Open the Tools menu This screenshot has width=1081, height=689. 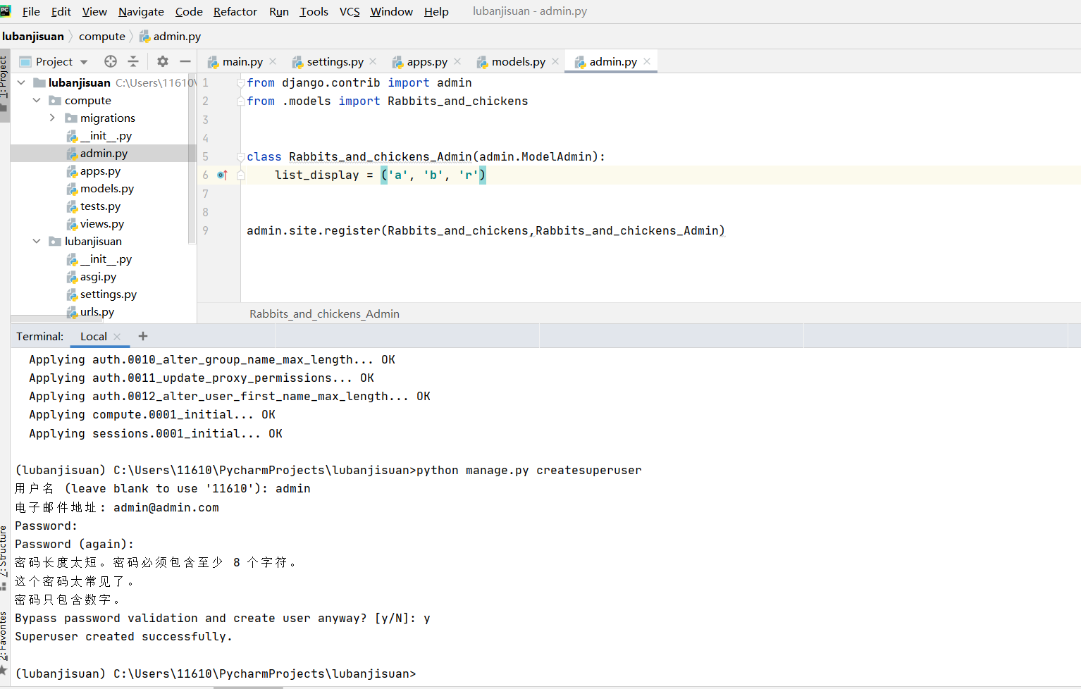(314, 11)
